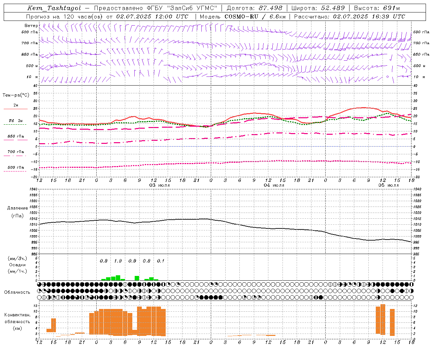
Task: Click the 04 июля date label
Action: tap(274, 185)
